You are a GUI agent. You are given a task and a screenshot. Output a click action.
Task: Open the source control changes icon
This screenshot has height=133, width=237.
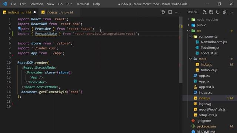163,12
